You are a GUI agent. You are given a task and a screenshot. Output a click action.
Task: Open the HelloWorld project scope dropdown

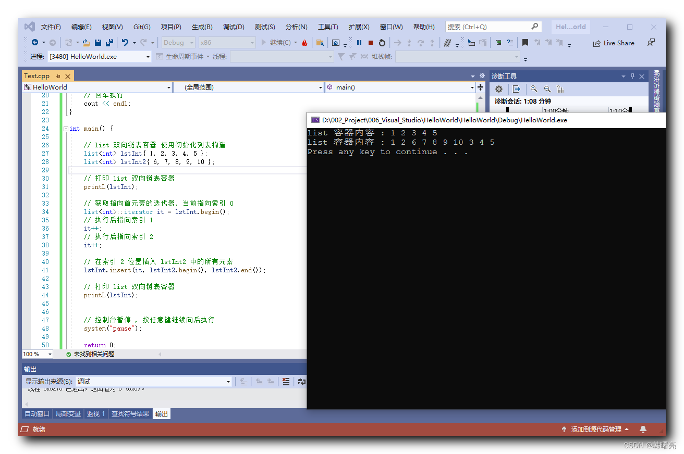97,87
